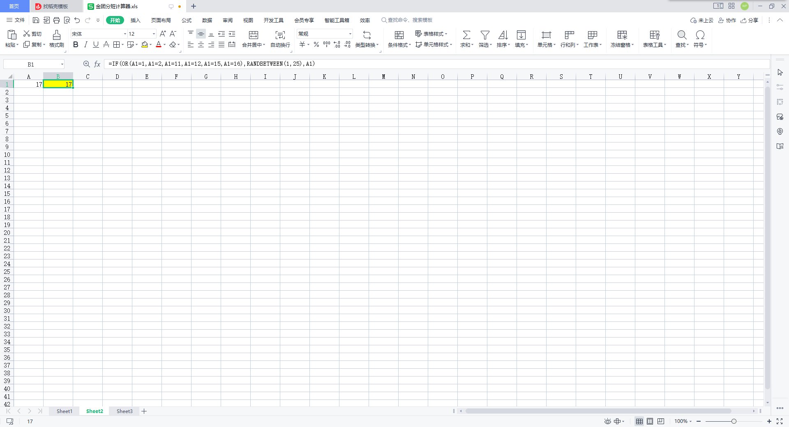This screenshot has height=427, width=789.
Task: Click the Share button
Action: (x=749, y=20)
